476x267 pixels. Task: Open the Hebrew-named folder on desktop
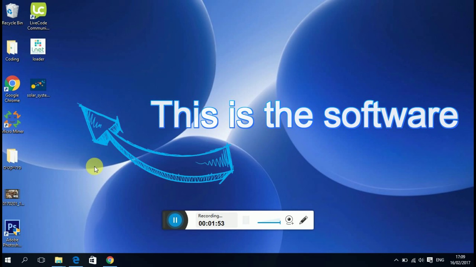tap(12, 159)
